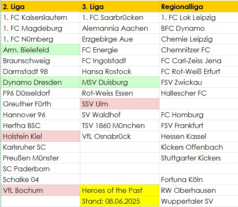
Task: Click the TSV 1860 München cell
Action: click(119, 126)
